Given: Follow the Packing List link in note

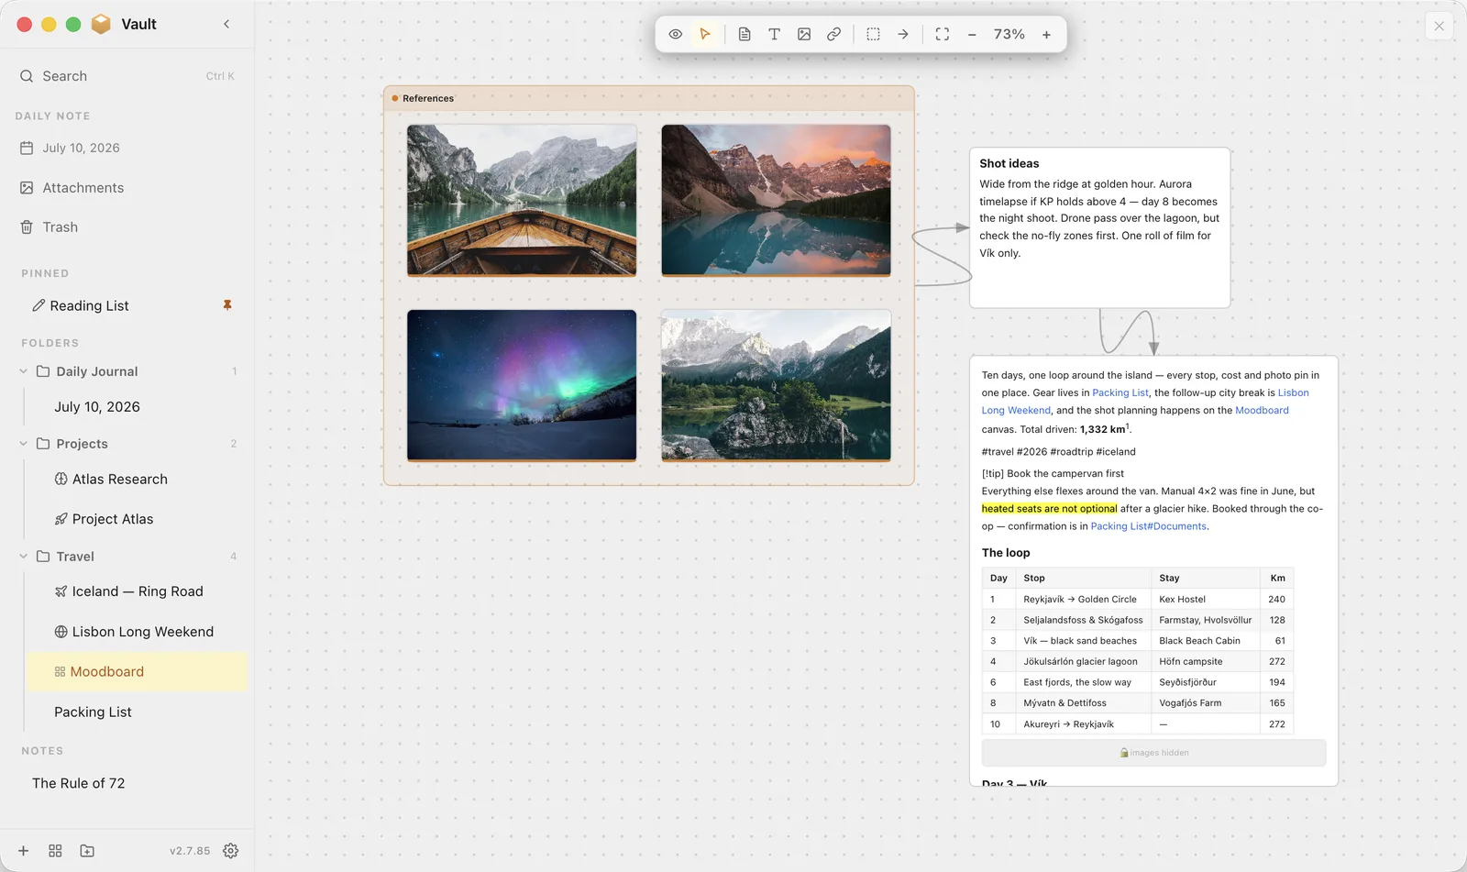Looking at the screenshot, I should click(1120, 392).
